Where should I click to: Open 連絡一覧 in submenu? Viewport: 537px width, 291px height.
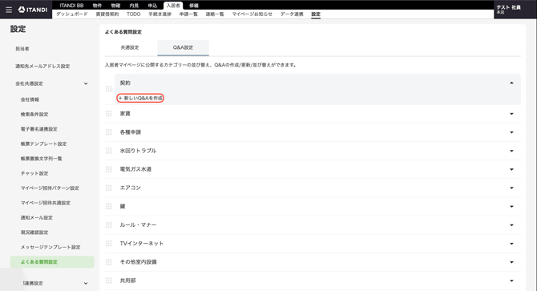pos(215,14)
